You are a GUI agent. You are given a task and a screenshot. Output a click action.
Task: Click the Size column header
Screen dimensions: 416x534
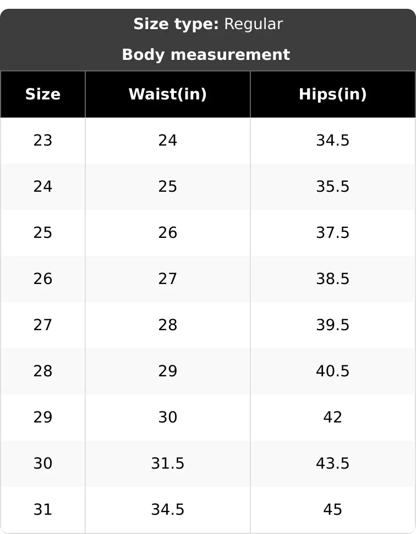pos(42,94)
